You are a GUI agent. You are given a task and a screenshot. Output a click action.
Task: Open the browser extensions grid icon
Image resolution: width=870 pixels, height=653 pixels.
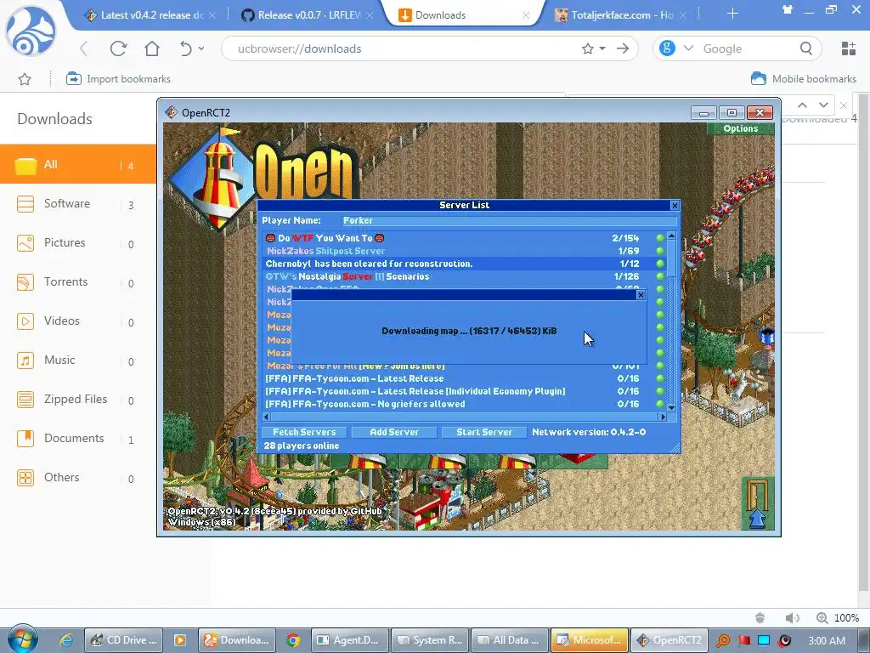[x=849, y=48]
